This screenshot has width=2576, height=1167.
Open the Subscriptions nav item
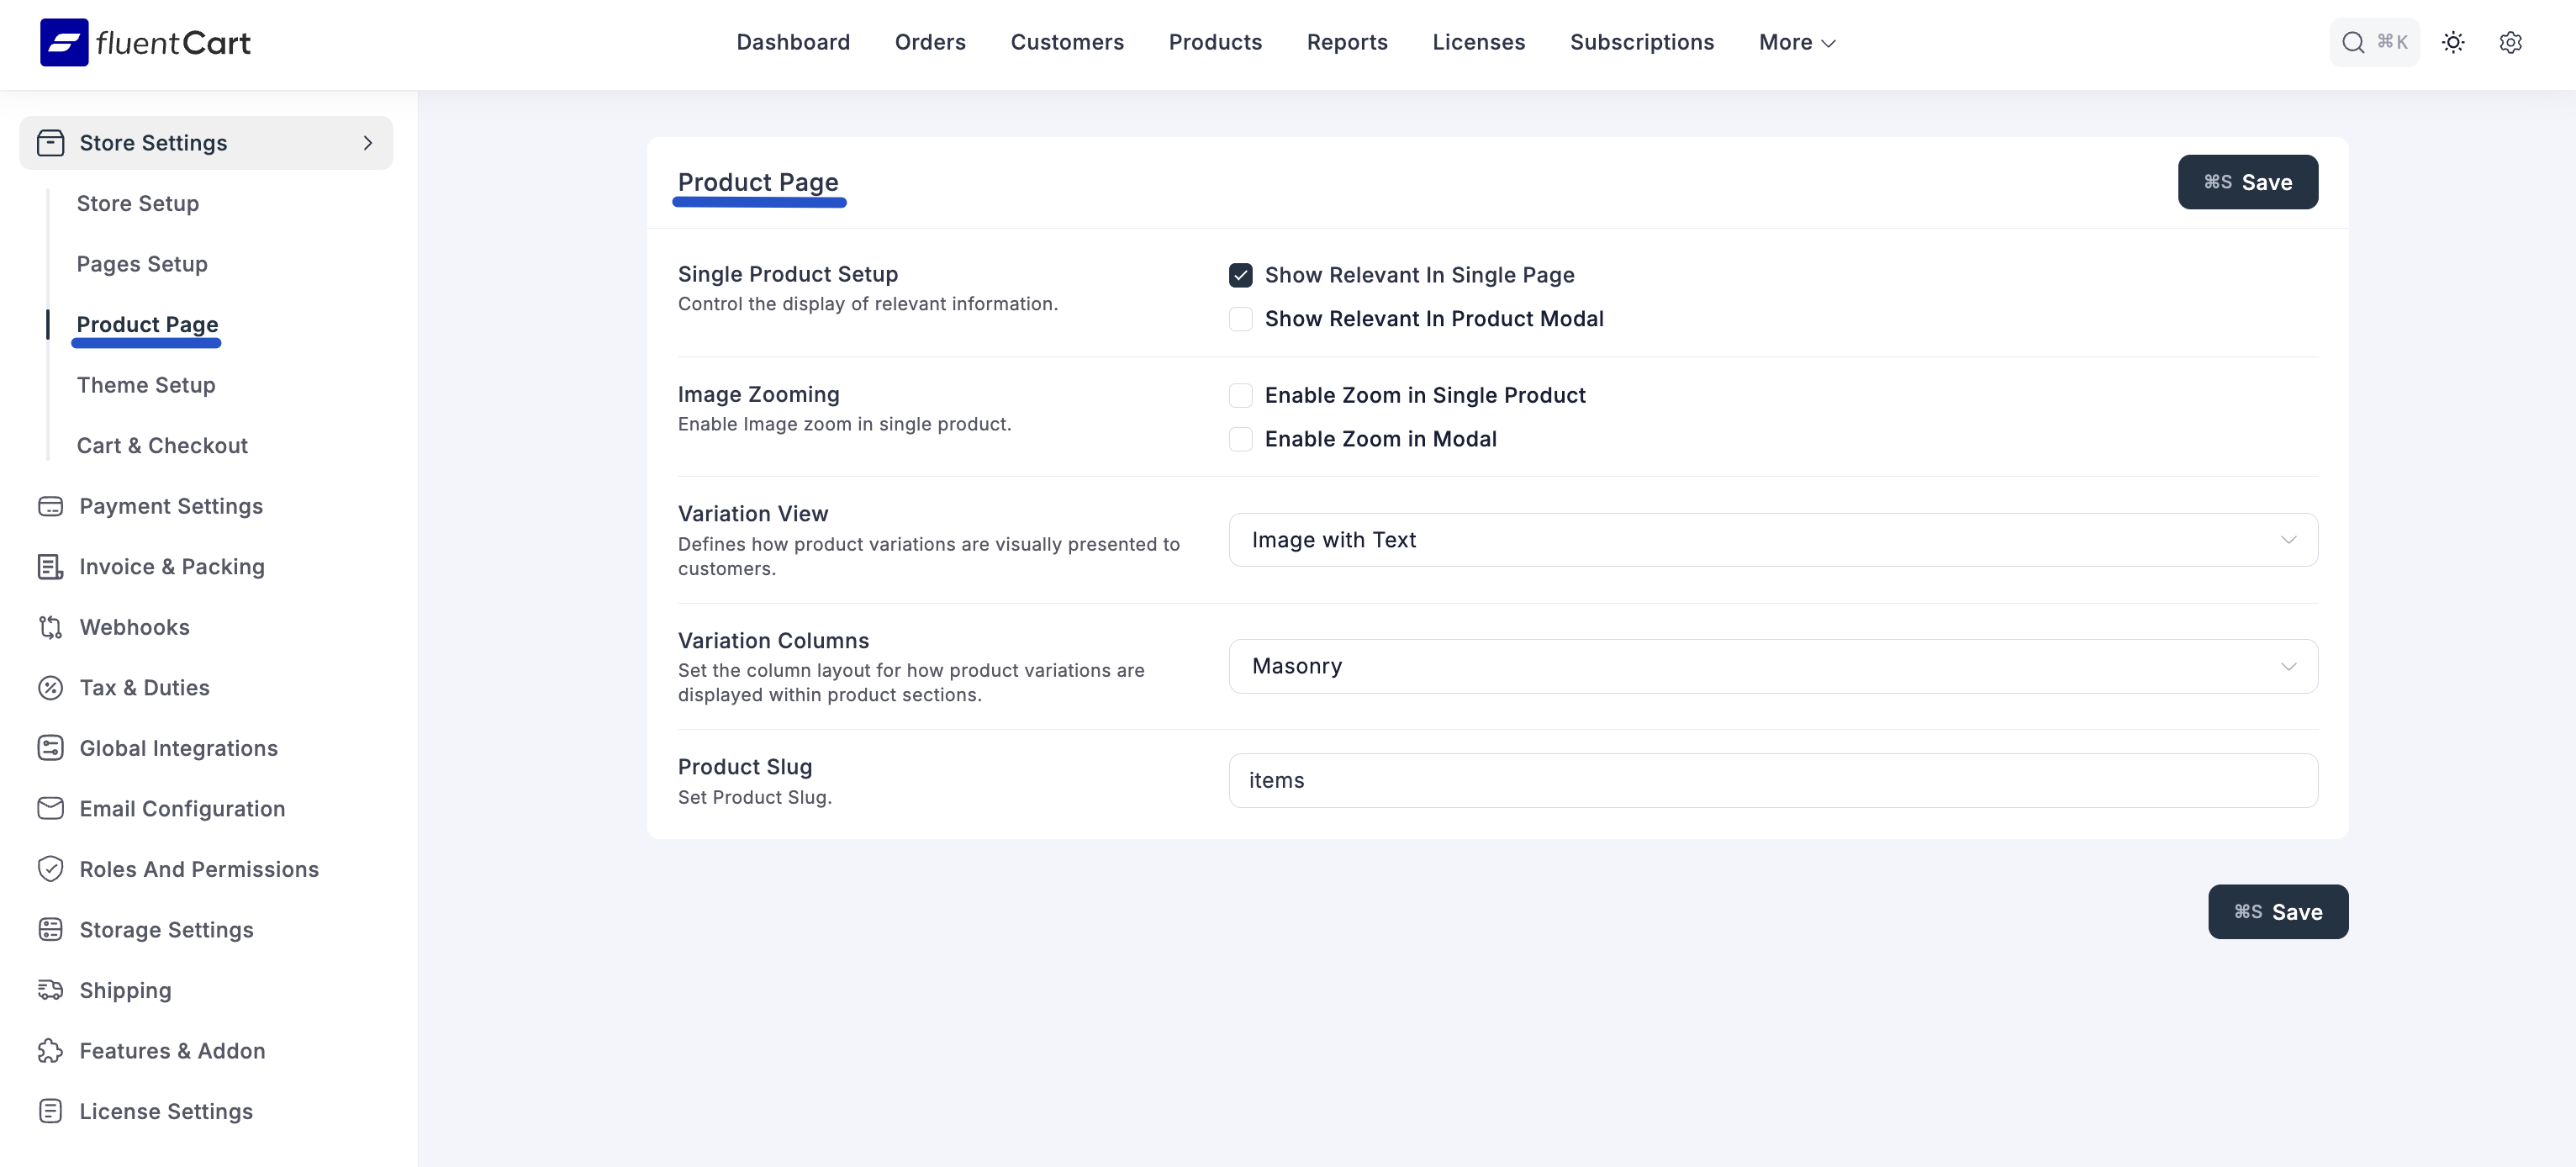tap(1641, 42)
